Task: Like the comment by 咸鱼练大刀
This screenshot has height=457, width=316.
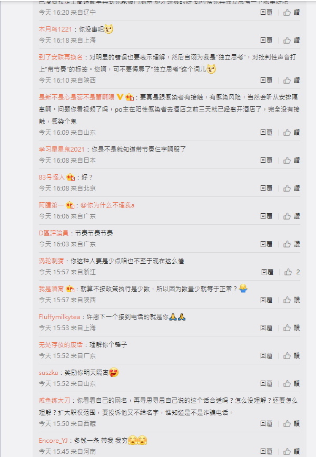Action: [291, 423]
